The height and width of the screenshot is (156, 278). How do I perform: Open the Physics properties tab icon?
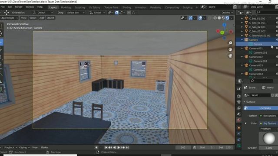[x=239, y=133]
